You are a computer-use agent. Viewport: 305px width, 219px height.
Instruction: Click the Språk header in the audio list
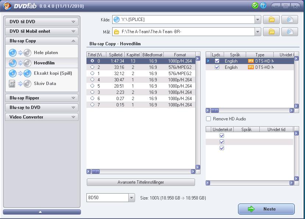[235, 55]
